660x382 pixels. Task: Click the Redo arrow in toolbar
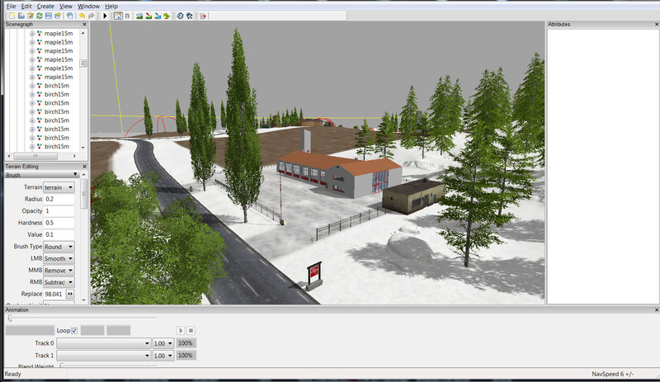click(x=91, y=16)
